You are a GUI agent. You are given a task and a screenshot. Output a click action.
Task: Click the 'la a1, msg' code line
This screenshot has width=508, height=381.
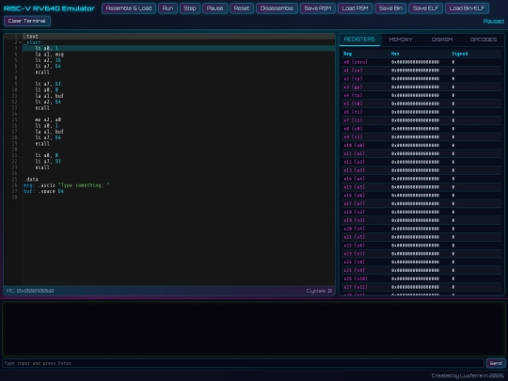pos(50,55)
